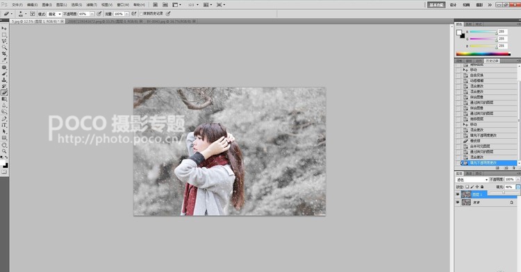Enable the 抹到历史记录 checkbox
The height and width of the screenshot is (272, 521).
pyautogui.click(x=141, y=14)
